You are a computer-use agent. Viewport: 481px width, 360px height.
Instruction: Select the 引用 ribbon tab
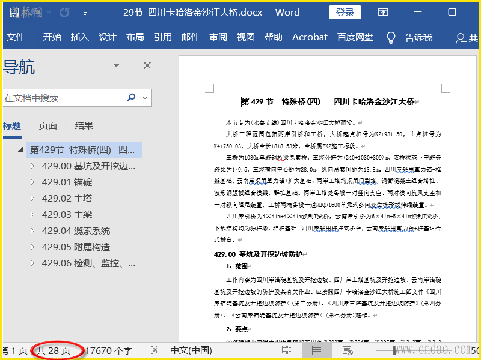(x=162, y=37)
